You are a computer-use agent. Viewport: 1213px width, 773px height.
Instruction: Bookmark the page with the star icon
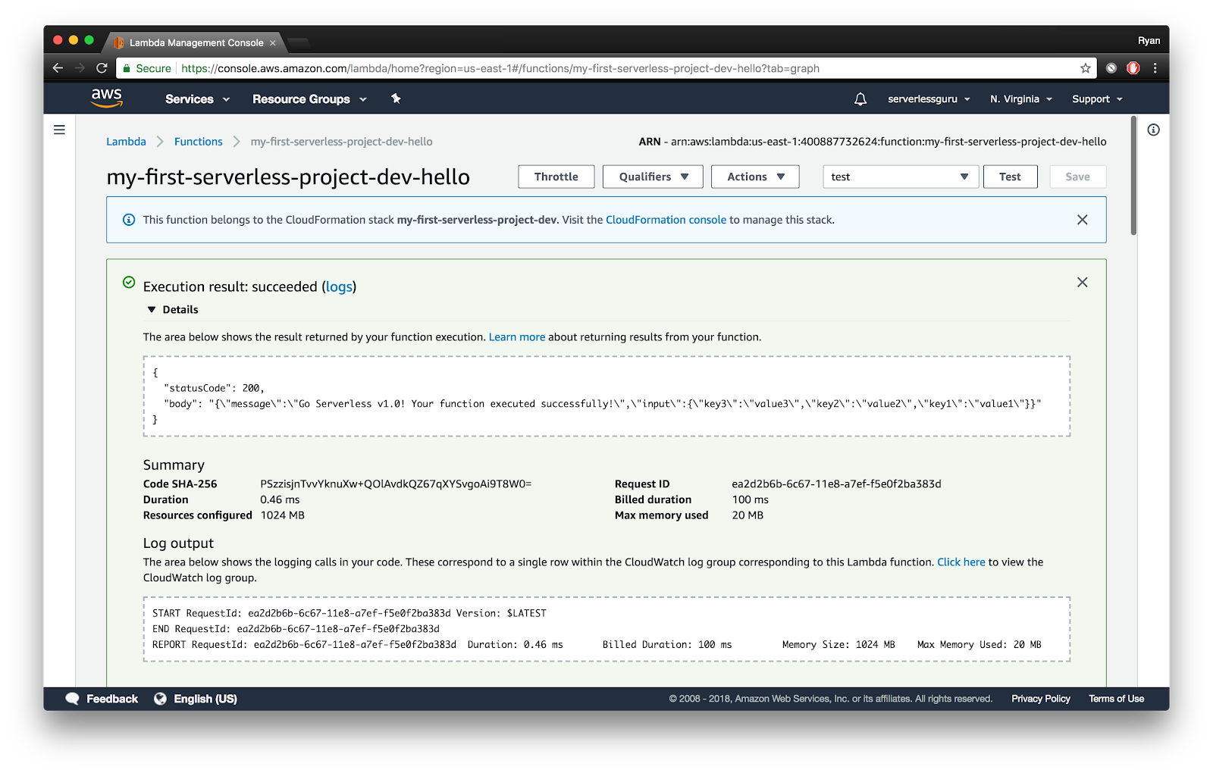coord(1085,67)
